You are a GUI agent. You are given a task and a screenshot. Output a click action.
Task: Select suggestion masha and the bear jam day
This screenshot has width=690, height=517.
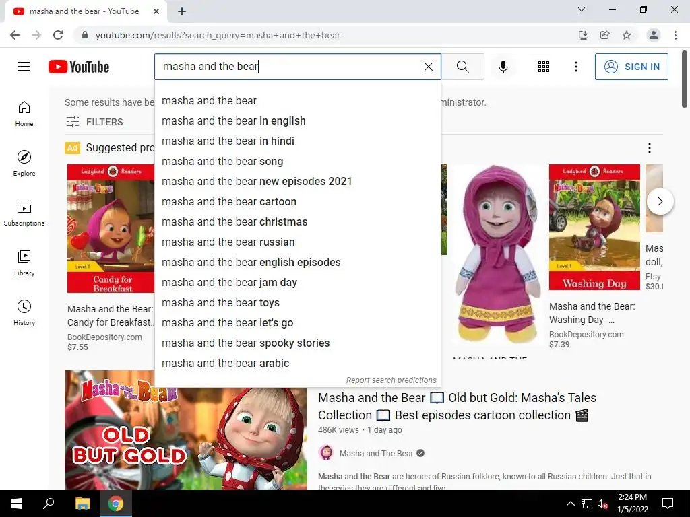pyautogui.click(x=297, y=283)
